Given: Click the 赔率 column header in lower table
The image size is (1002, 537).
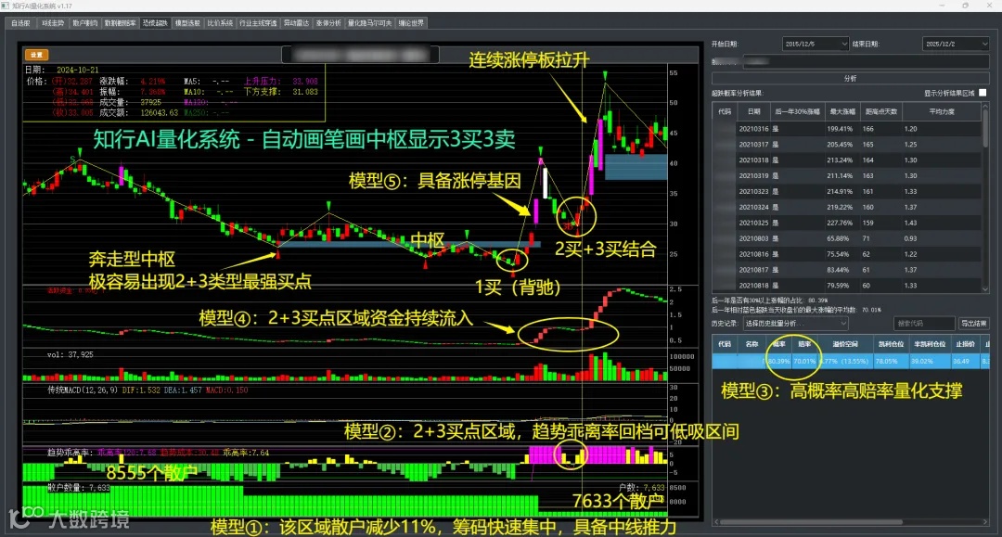Looking at the screenshot, I should click(803, 344).
